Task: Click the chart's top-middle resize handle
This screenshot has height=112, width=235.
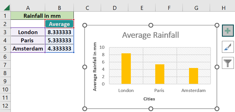Action: point(151,25)
